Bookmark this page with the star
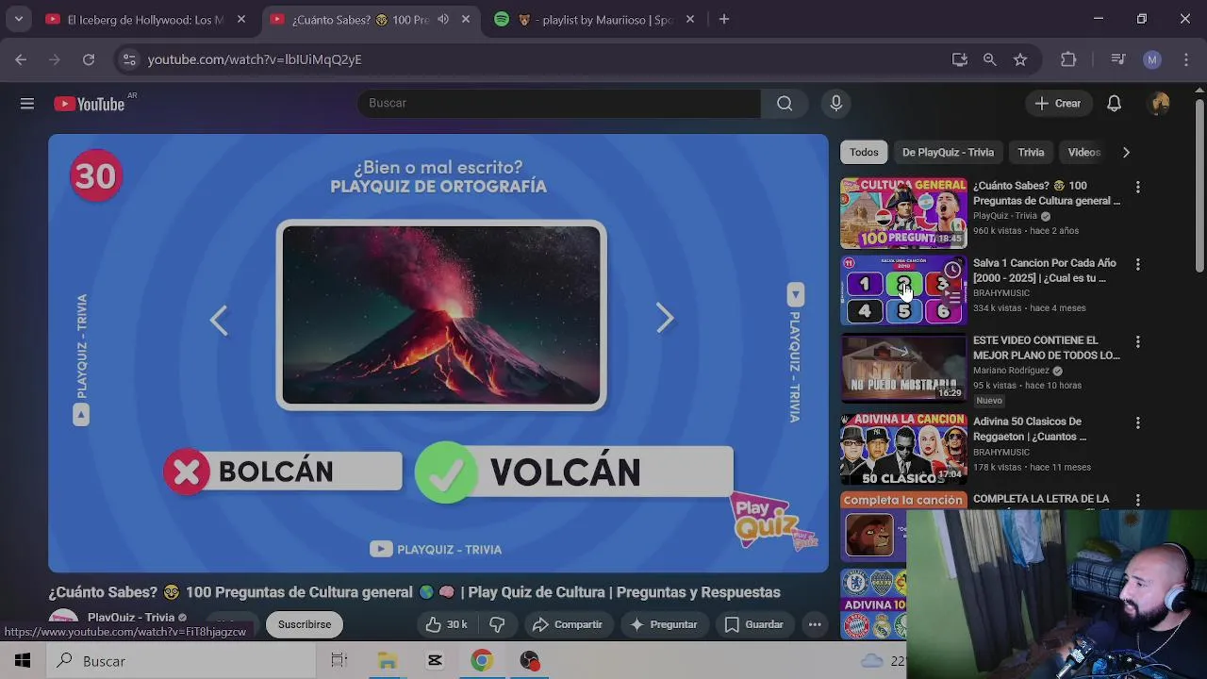This screenshot has height=679, width=1207. pos(1020,59)
